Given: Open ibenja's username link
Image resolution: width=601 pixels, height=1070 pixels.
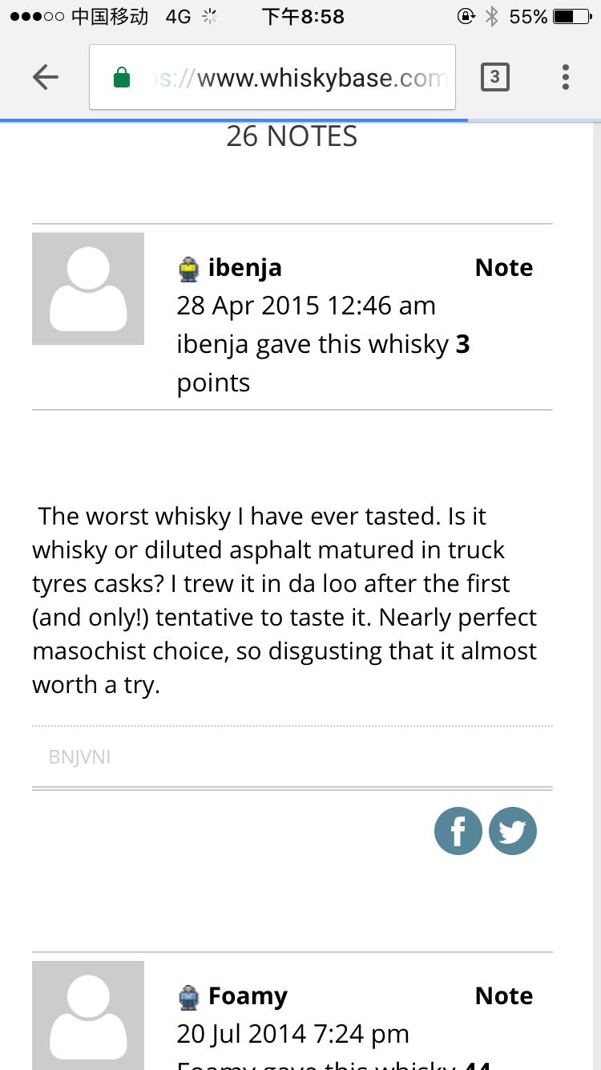Looking at the screenshot, I should tap(244, 267).
